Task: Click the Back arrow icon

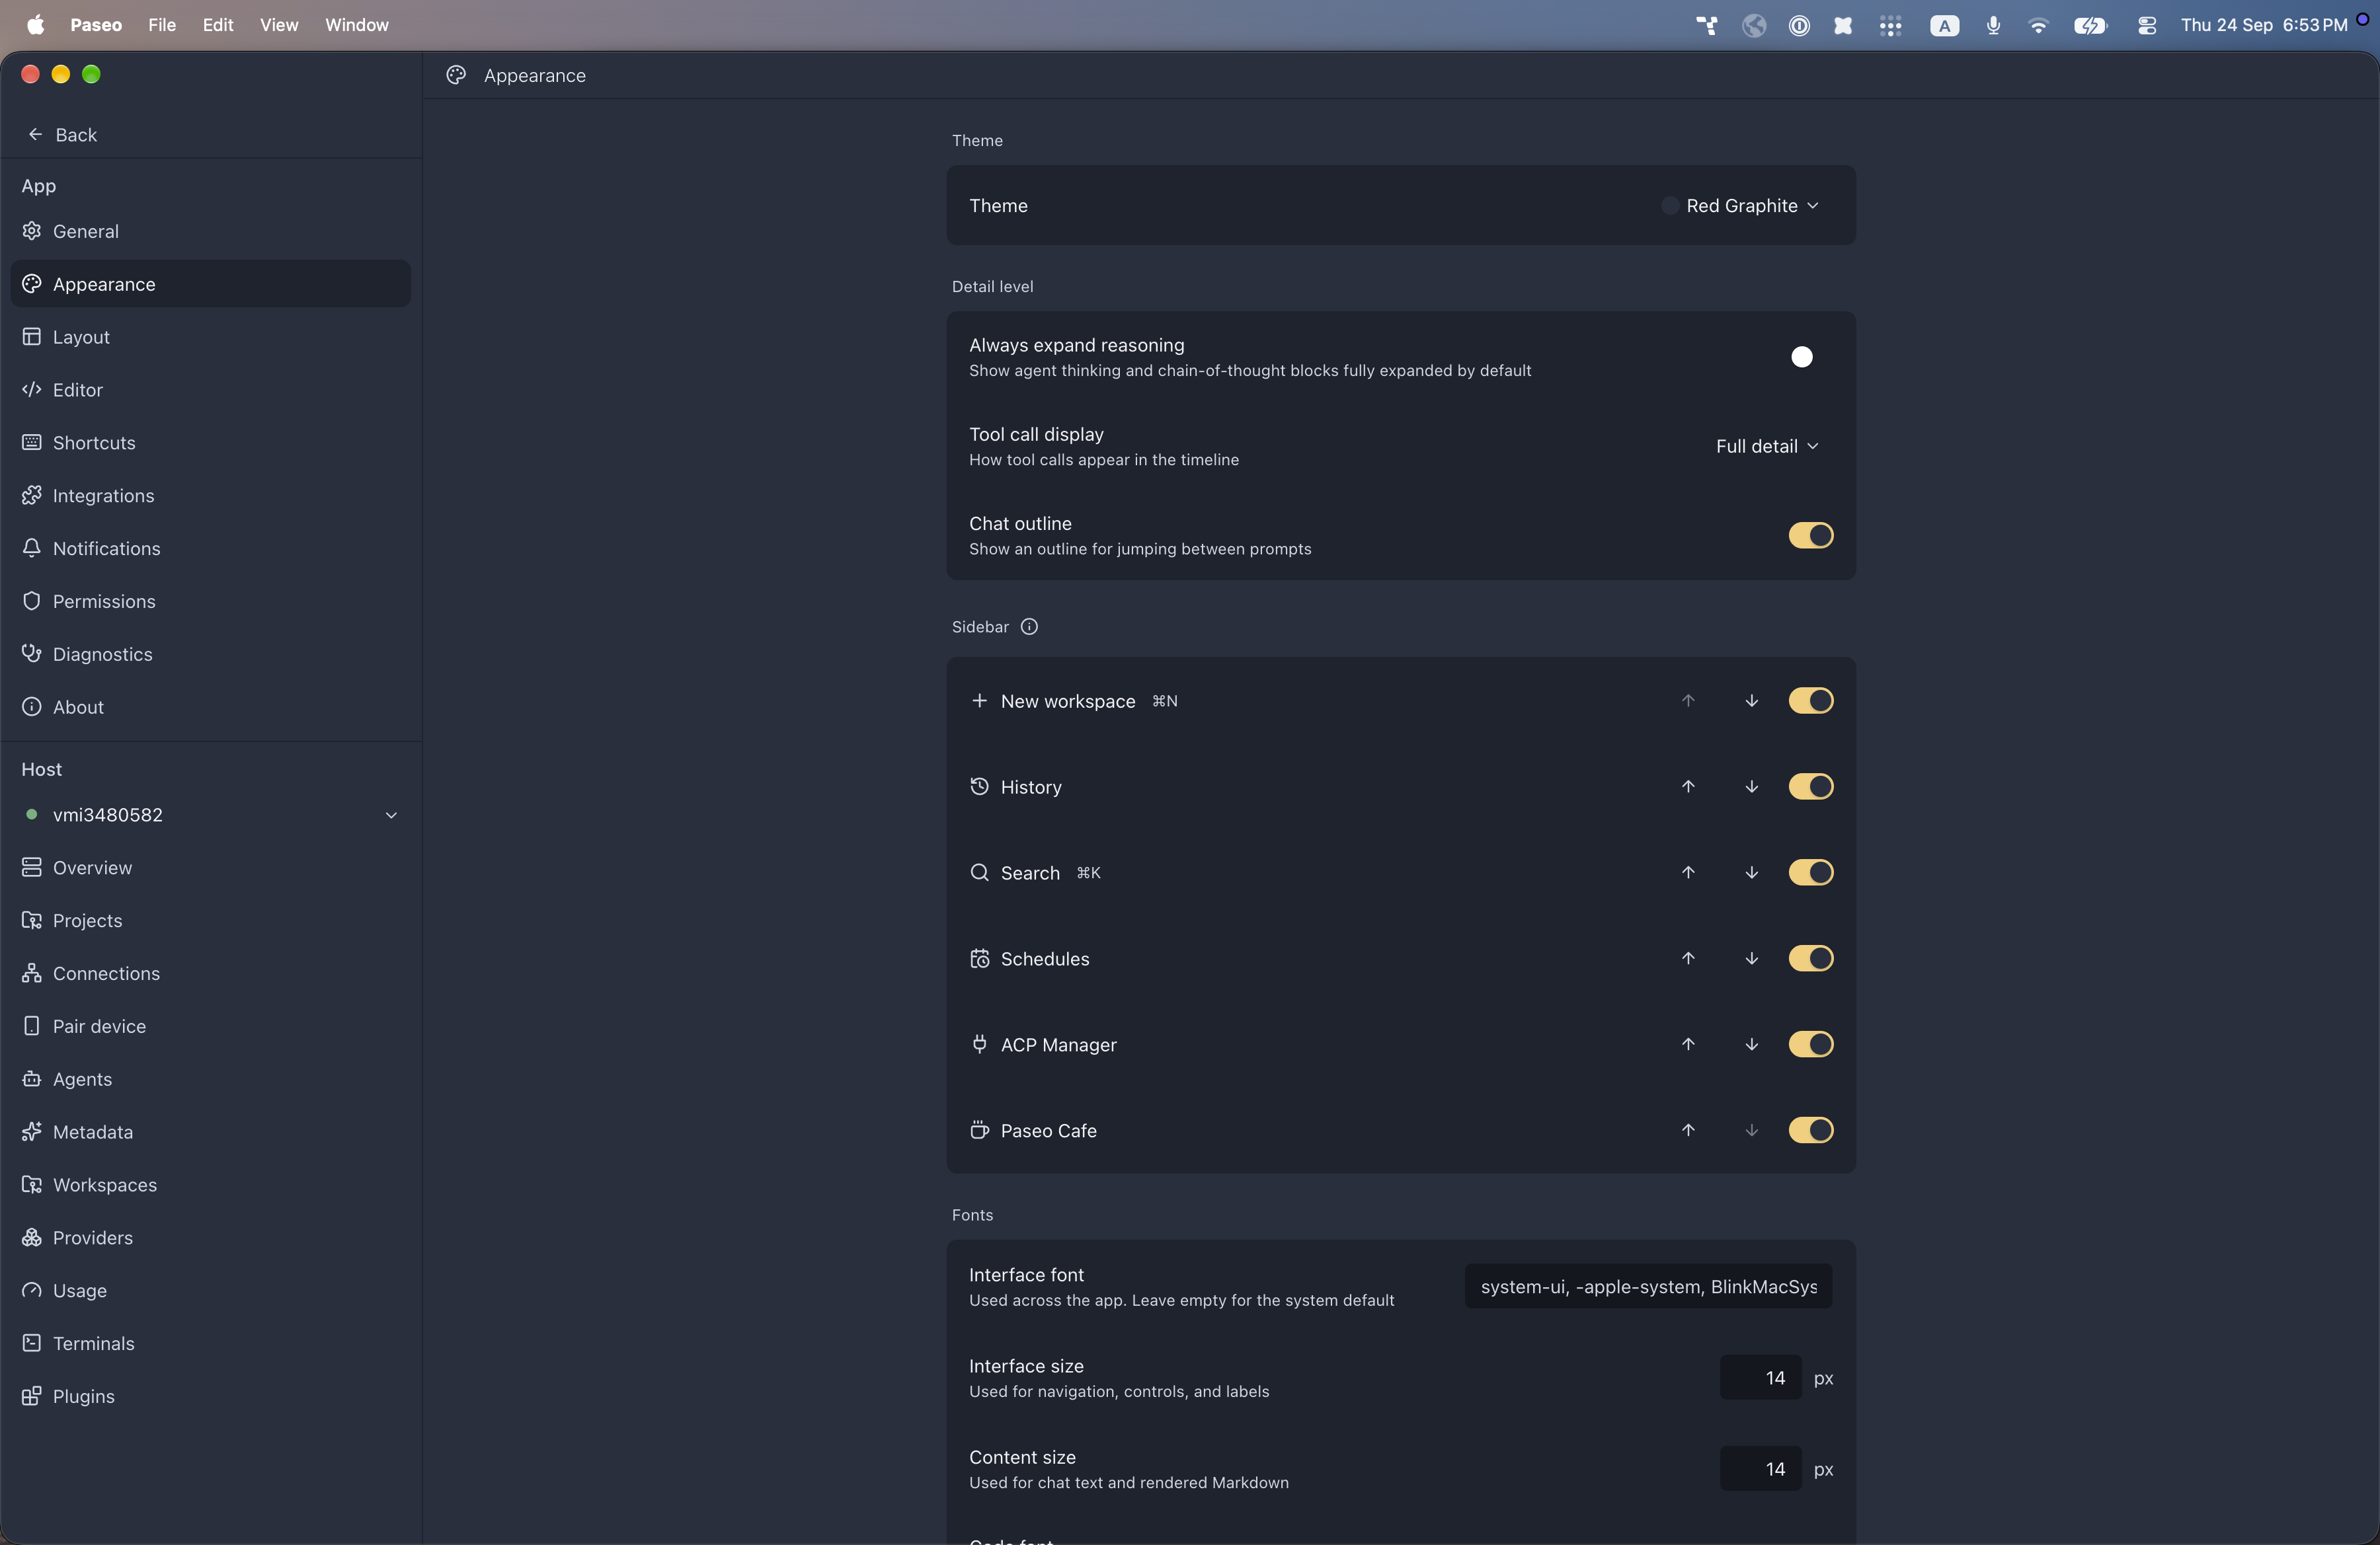Action: (35, 134)
